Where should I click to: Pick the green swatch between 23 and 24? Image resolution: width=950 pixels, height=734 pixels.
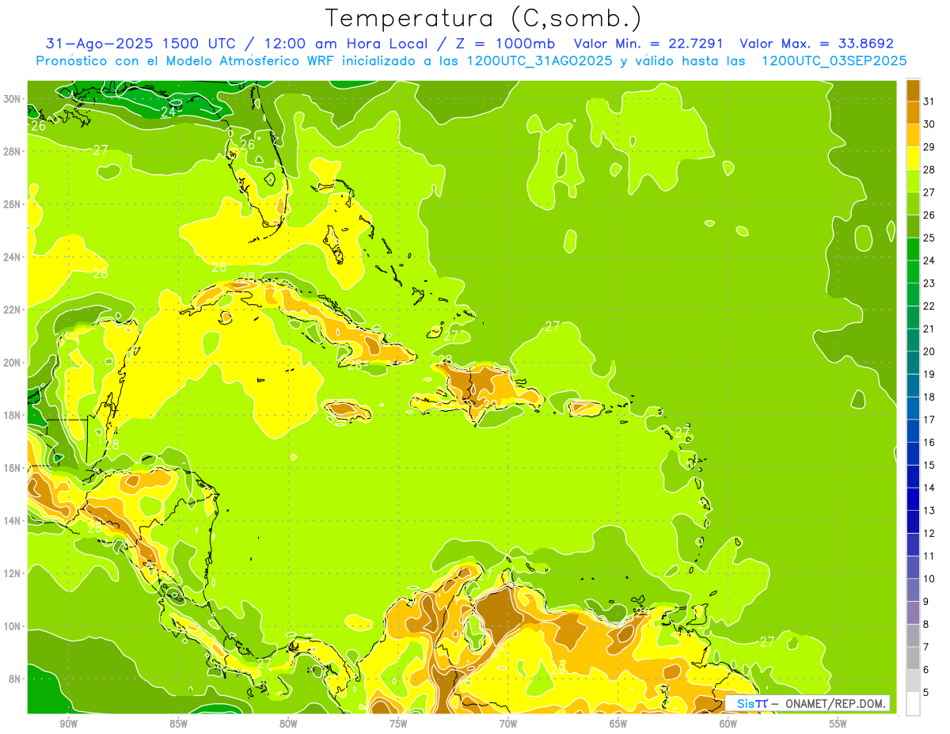[913, 272]
